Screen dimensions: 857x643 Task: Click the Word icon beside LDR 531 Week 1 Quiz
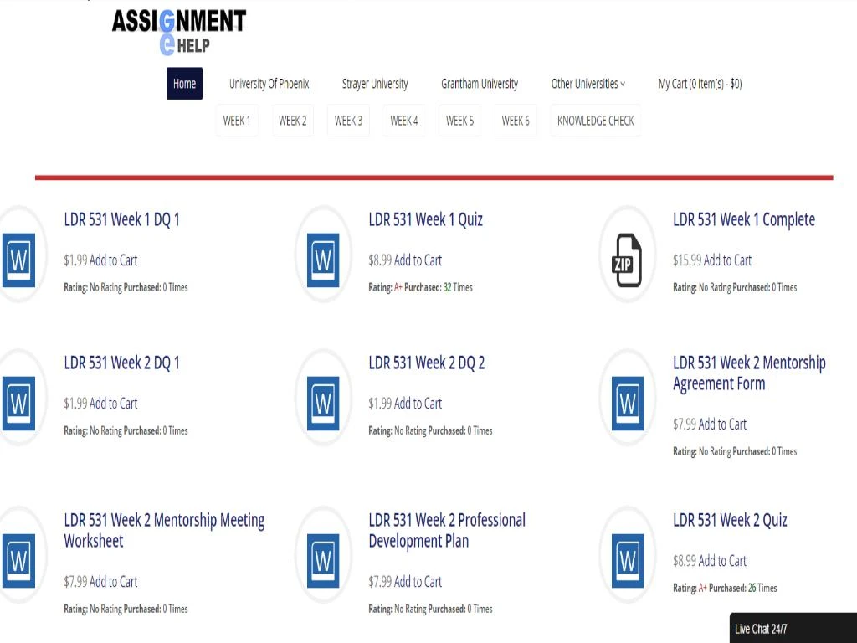[323, 260]
